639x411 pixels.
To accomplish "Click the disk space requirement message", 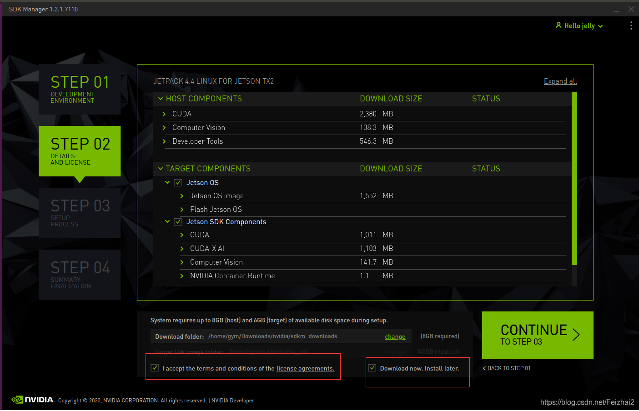I will (x=269, y=321).
